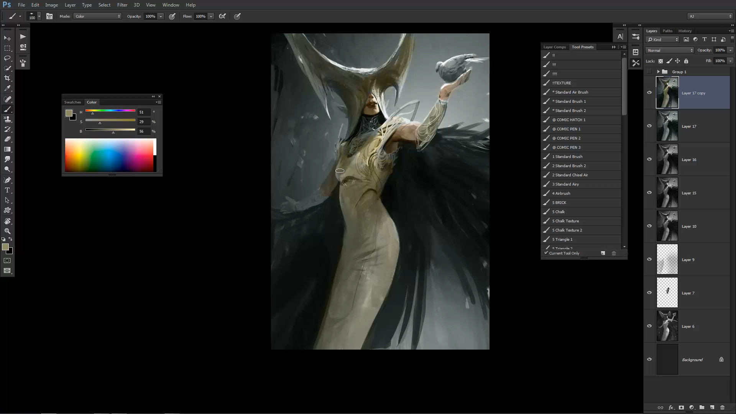The height and width of the screenshot is (414, 736).
Task: Delete layer using the trash icon
Action: [x=722, y=407]
